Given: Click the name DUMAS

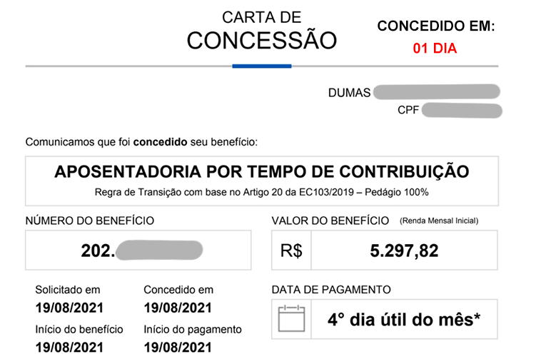Looking at the screenshot, I should tap(349, 93).
